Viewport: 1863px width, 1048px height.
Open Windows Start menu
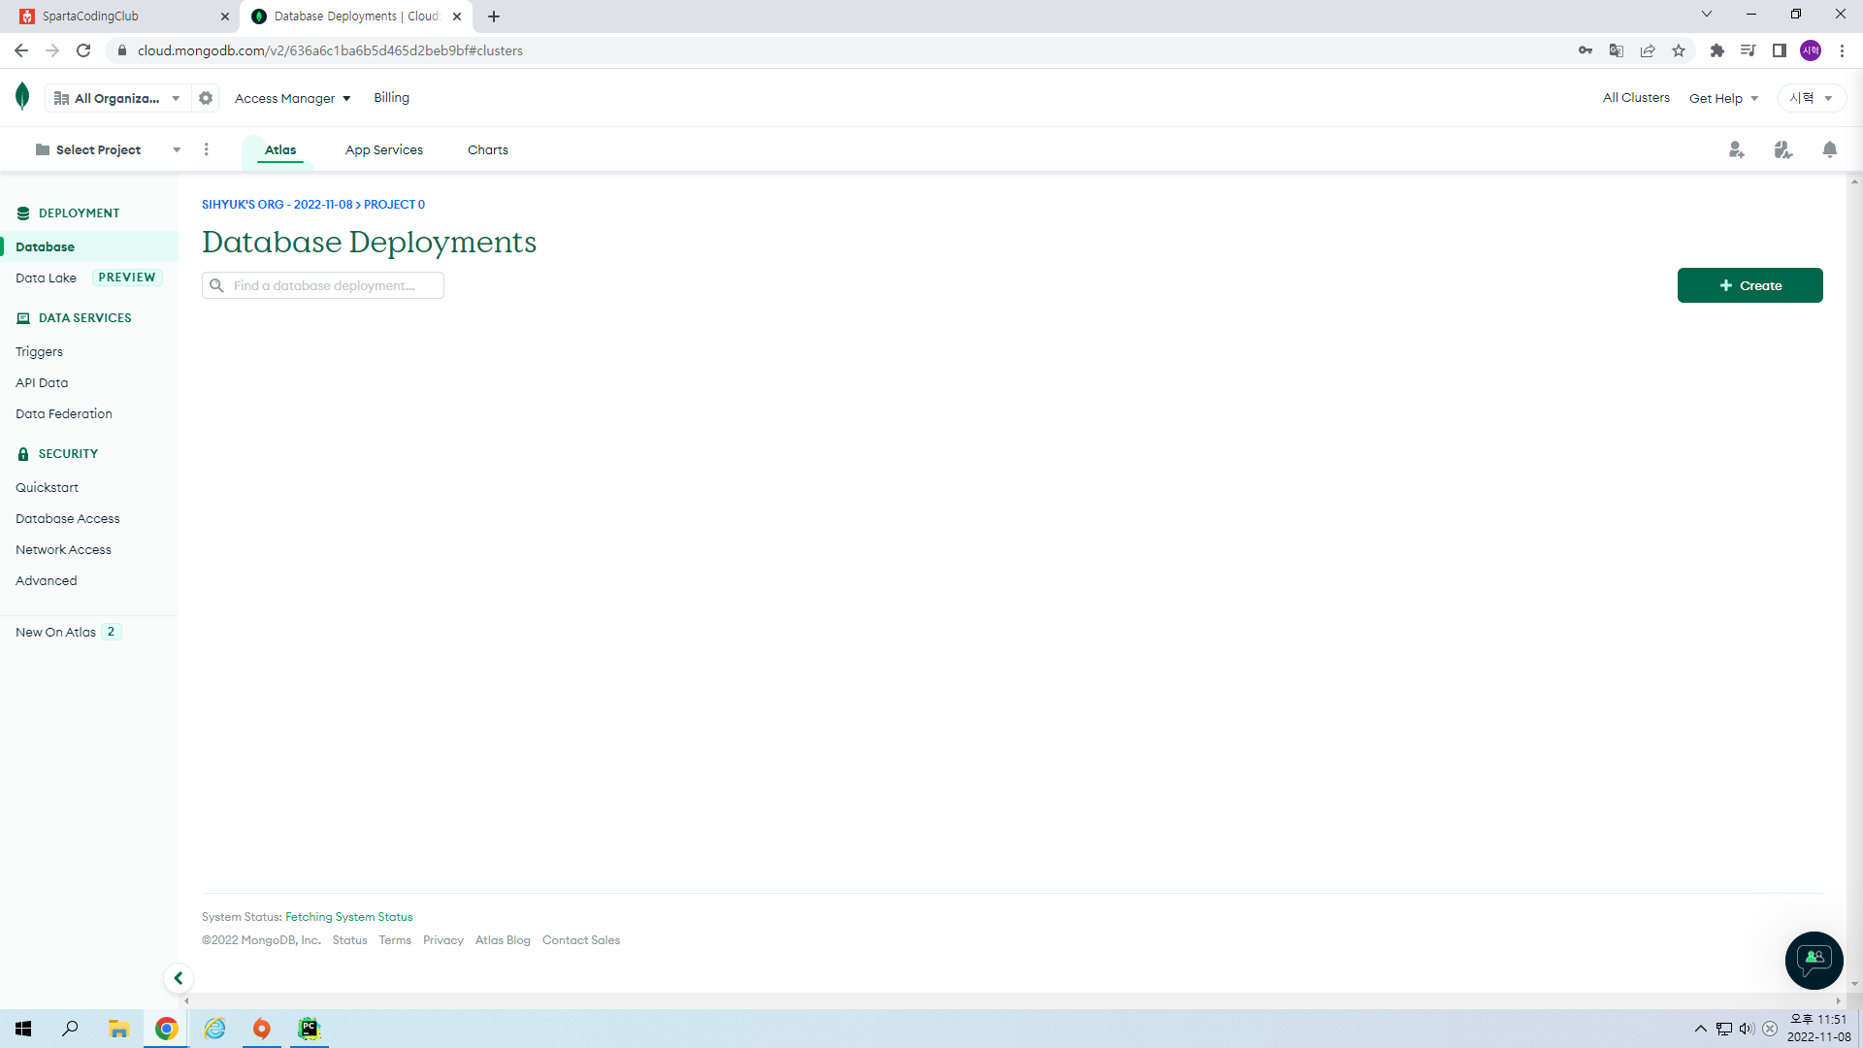23,1029
